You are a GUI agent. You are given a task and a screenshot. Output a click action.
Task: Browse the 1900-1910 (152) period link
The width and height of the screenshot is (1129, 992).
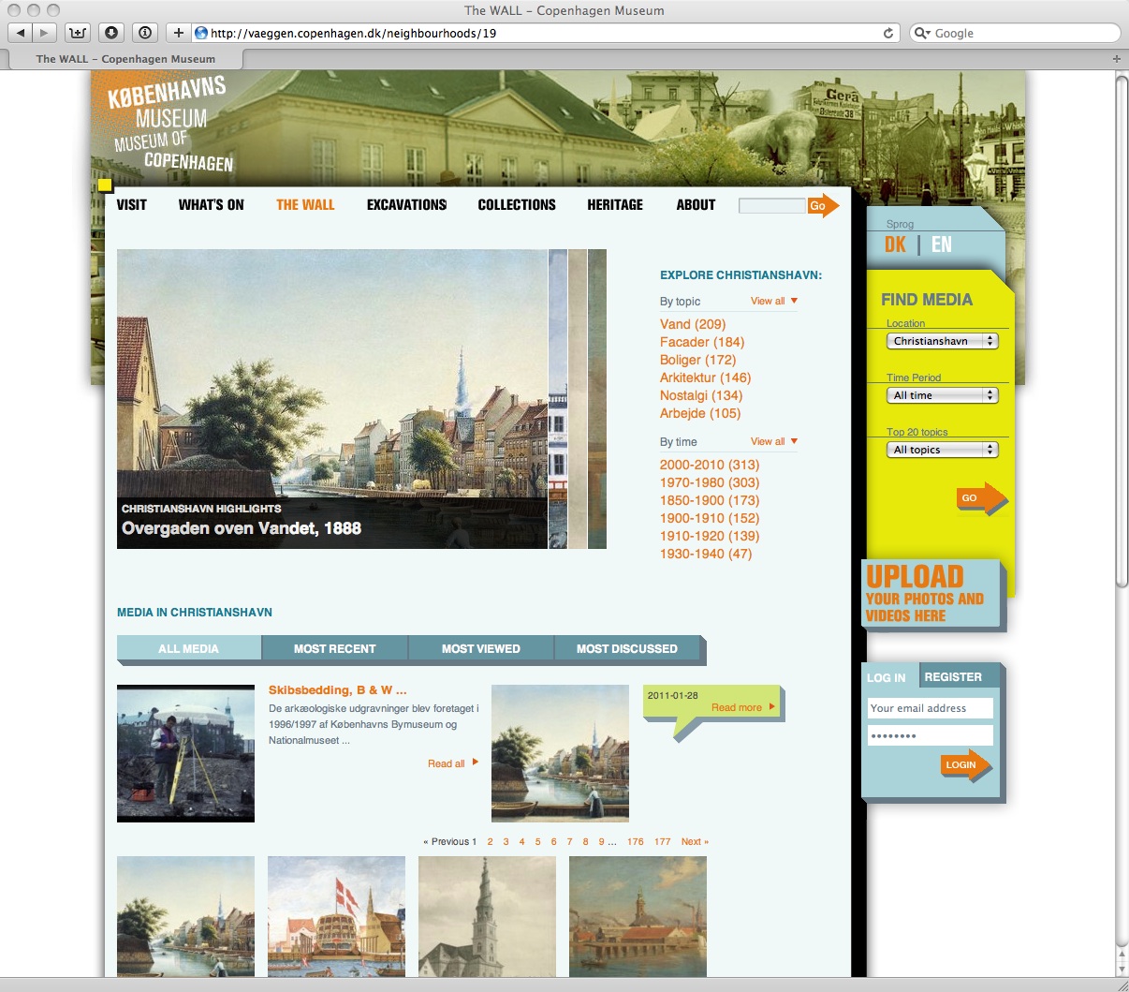[710, 518]
